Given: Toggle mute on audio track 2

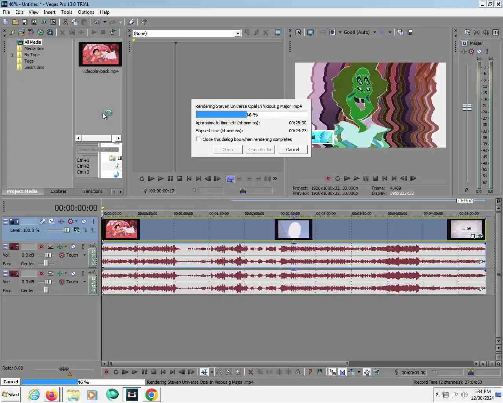Looking at the screenshot, I should [73, 247].
